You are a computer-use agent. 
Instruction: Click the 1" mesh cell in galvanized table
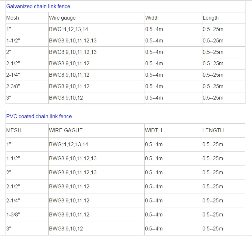pos(9,29)
